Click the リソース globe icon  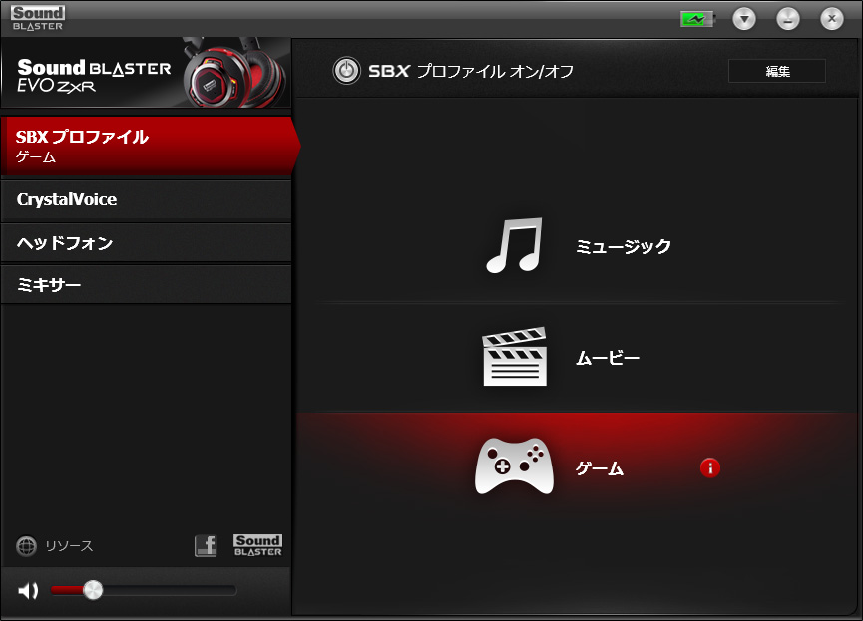pos(26,546)
